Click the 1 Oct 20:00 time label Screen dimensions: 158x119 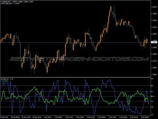point(80,117)
